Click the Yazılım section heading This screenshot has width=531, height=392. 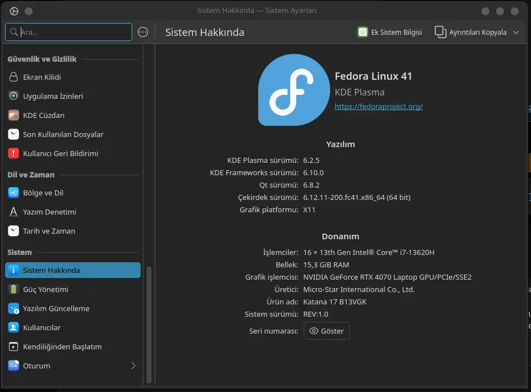coord(340,144)
